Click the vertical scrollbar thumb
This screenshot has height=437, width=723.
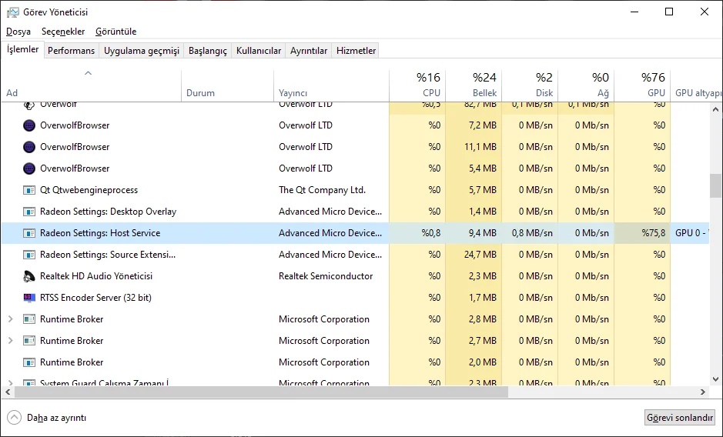715,185
